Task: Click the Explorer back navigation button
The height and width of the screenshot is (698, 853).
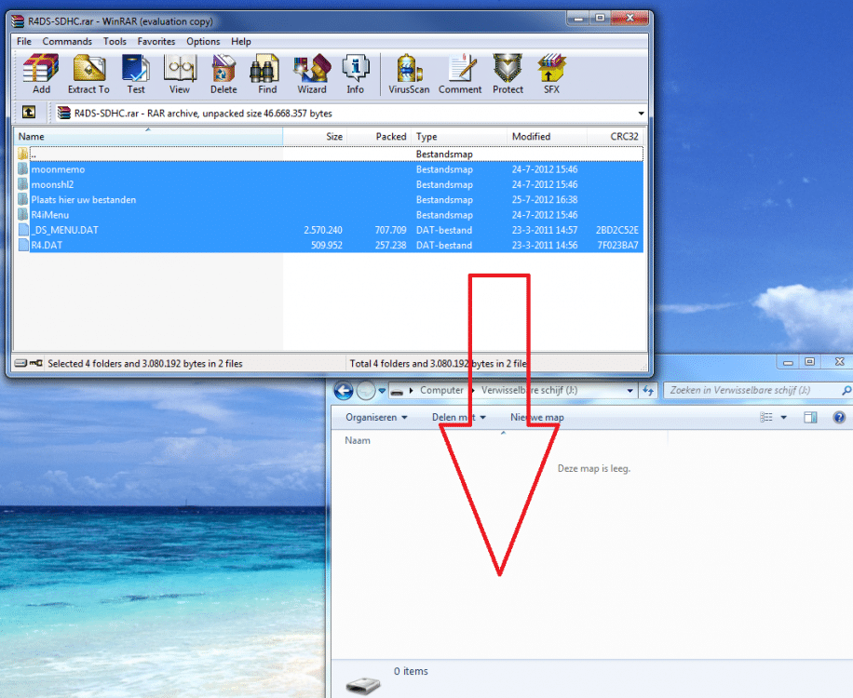Action: click(343, 391)
